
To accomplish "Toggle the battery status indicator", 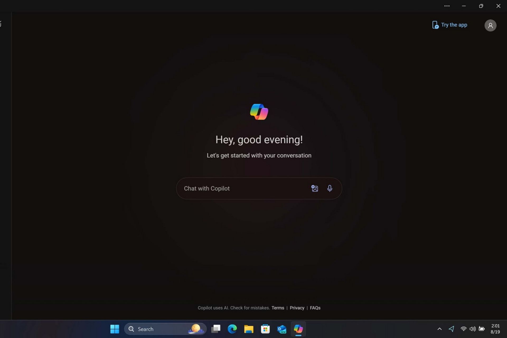I will point(482,328).
